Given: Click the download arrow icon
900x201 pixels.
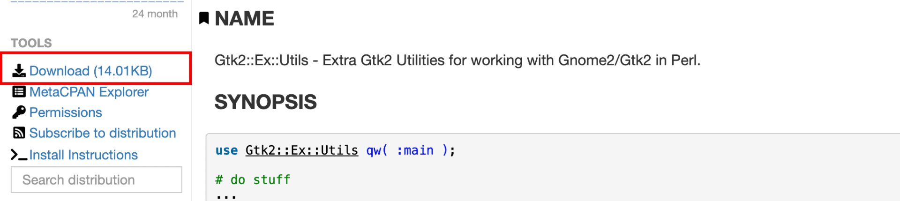Looking at the screenshot, I should 19,71.
